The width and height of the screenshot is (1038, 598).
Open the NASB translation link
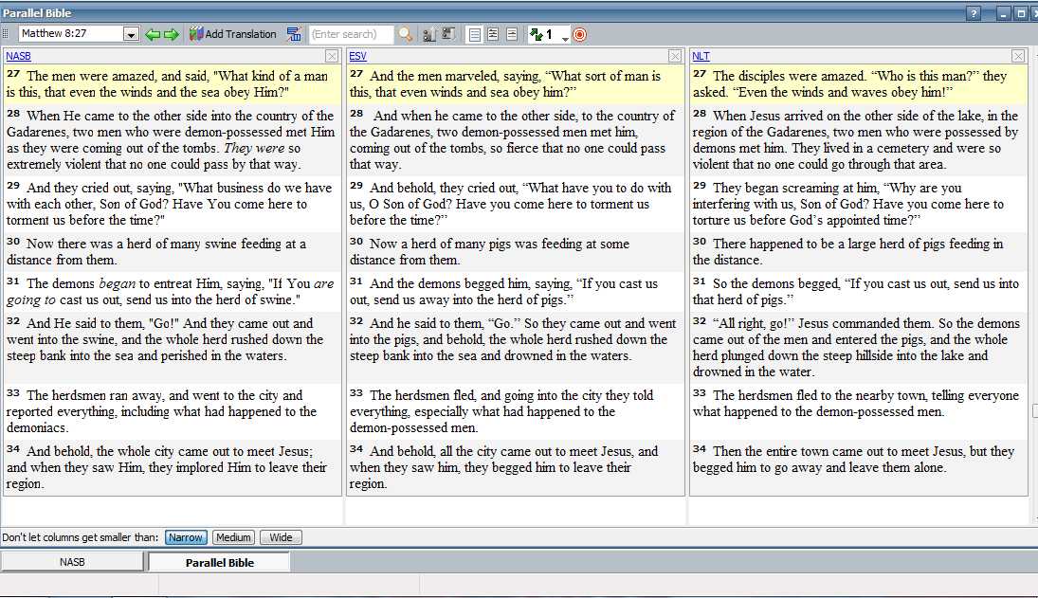[x=19, y=56]
